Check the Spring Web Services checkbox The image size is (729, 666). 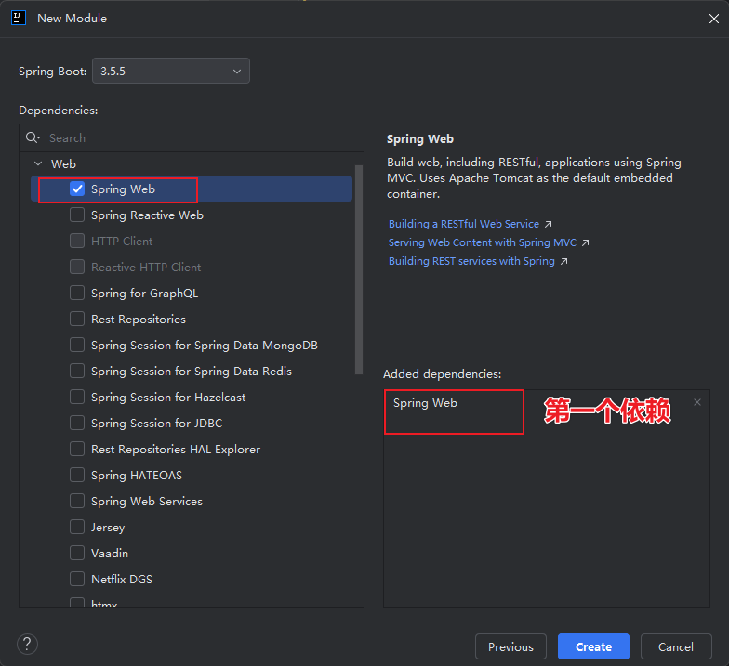coord(77,502)
